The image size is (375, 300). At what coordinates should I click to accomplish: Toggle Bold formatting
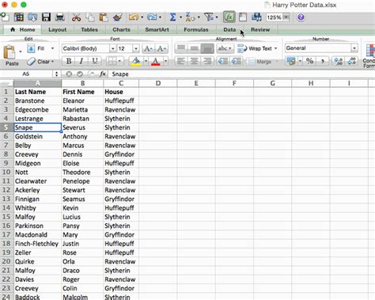click(69, 61)
